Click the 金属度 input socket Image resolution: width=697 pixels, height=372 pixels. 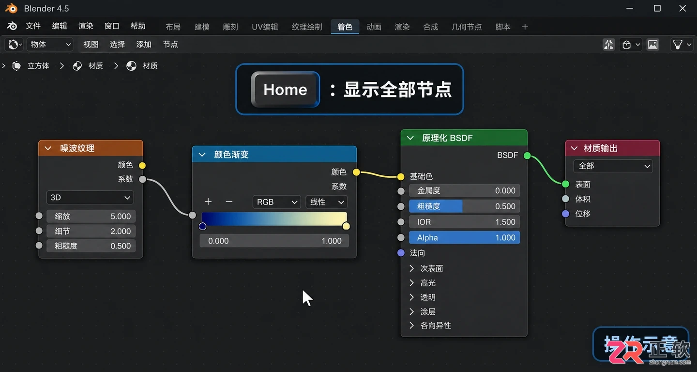point(401,191)
